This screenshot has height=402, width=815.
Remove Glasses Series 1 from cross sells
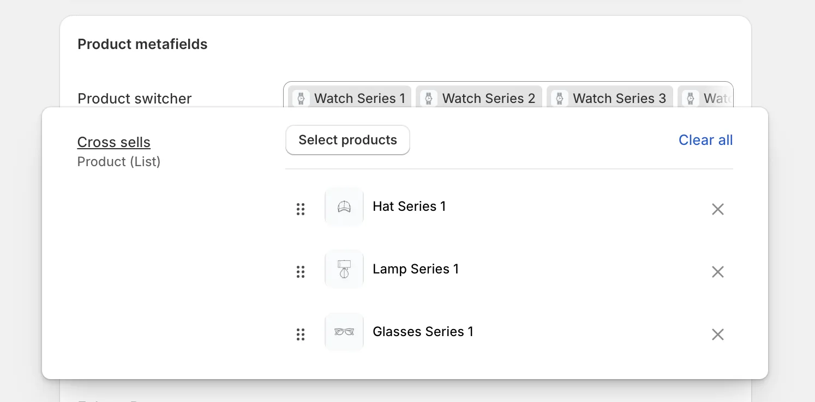point(717,334)
